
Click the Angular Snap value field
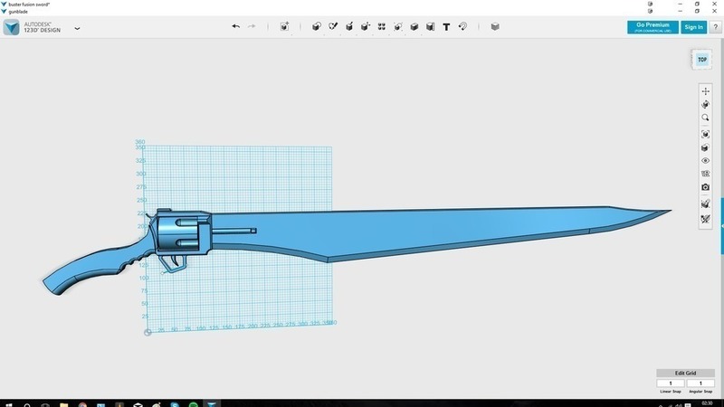[x=700, y=383]
